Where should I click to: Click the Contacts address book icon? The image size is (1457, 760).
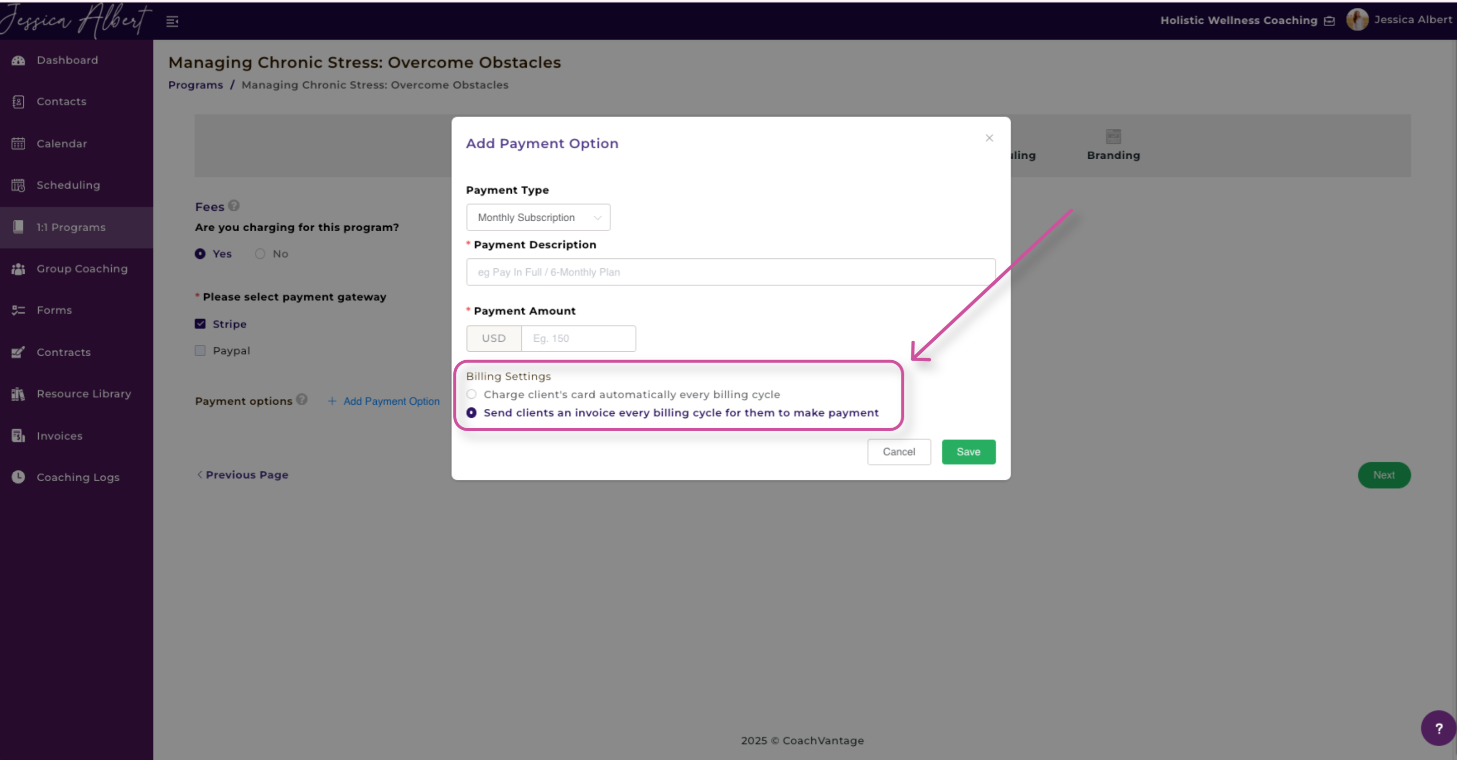pyautogui.click(x=18, y=102)
